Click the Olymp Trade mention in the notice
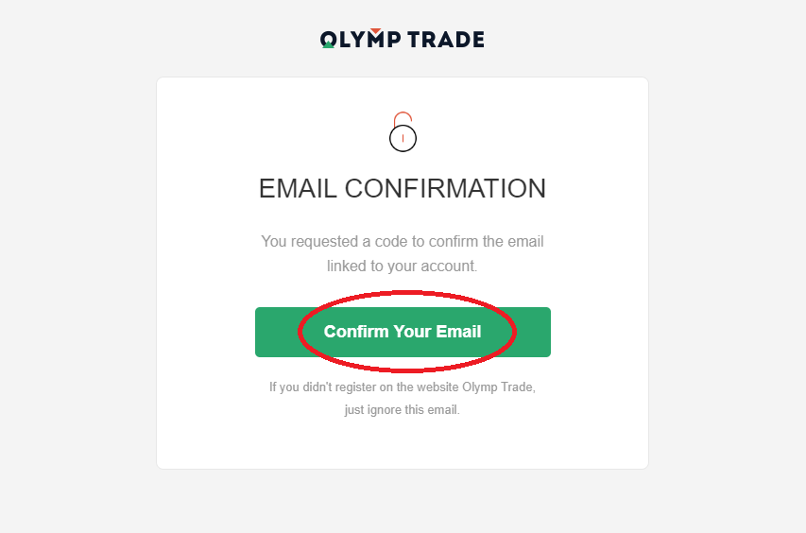Screen dimensions: 806x533 click(498, 387)
